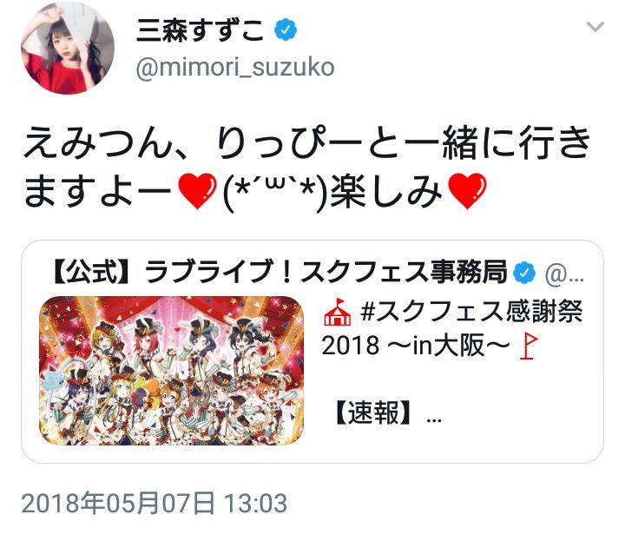Select the 2018 ～in大阪～ text line
This screenshot has height=541, width=625.
pos(416,346)
